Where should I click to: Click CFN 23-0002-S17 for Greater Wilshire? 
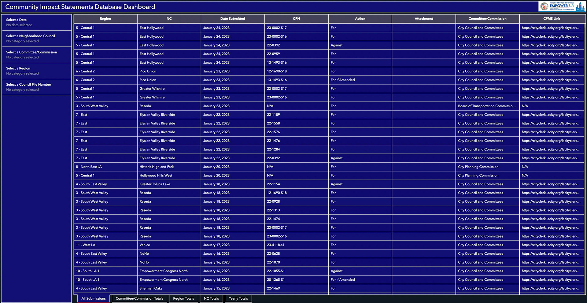click(296, 89)
